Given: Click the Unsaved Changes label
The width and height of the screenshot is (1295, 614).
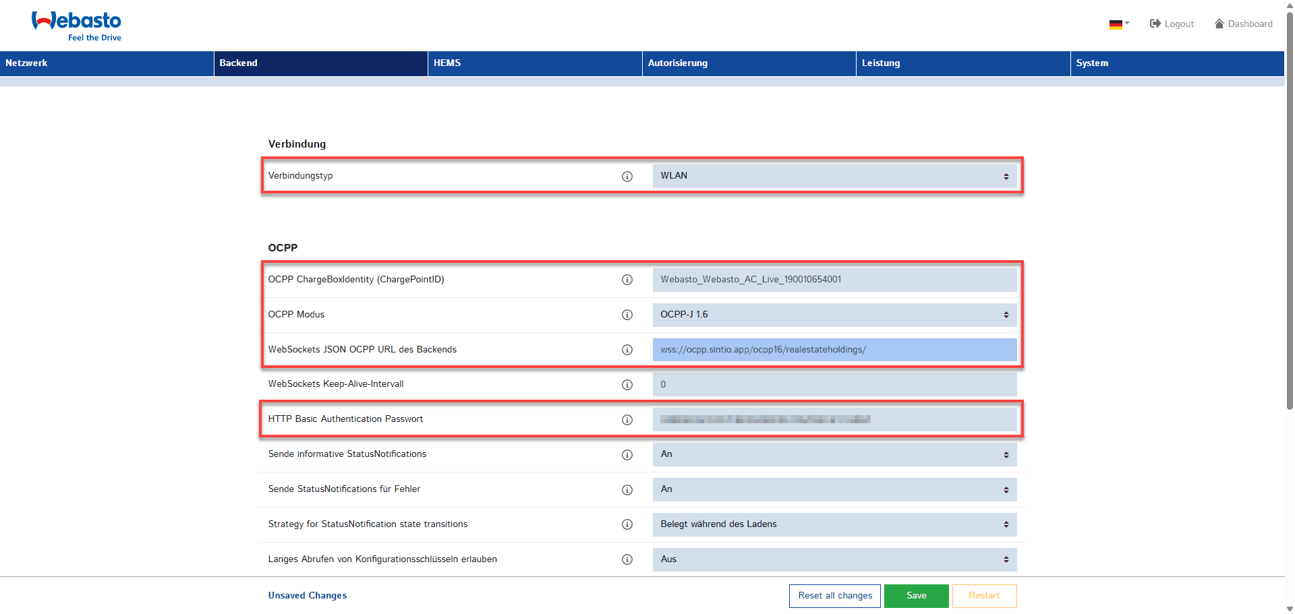Looking at the screenshot, I should point(308,596).
